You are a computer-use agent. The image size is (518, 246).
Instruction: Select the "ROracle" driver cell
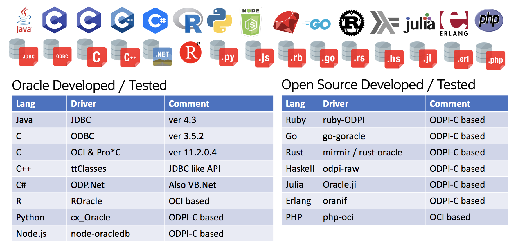click(x=116, y=201)
